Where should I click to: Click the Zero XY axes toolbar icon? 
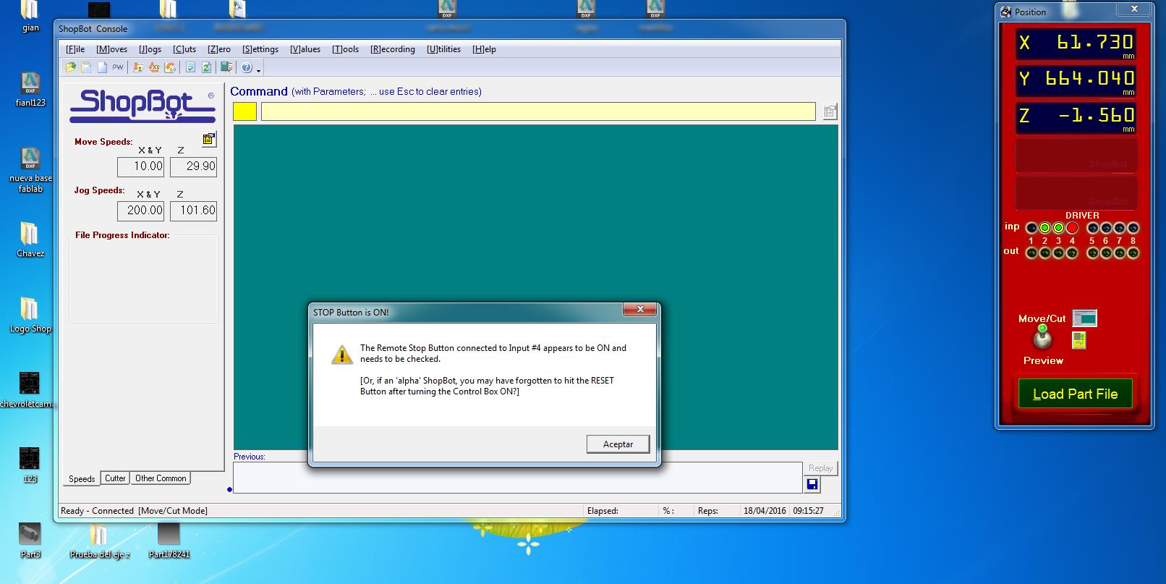pyautogui.click(x=154, y=67)
